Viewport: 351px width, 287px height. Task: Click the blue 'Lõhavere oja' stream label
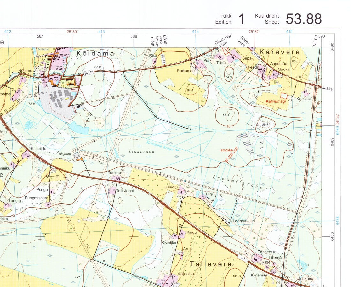point(226,94)
